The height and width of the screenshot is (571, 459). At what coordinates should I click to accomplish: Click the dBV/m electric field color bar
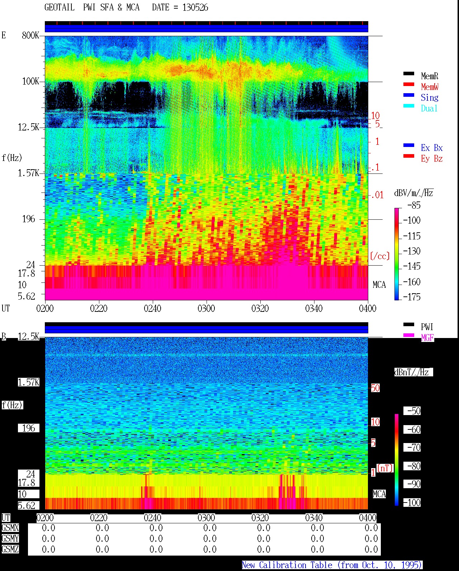397,254
